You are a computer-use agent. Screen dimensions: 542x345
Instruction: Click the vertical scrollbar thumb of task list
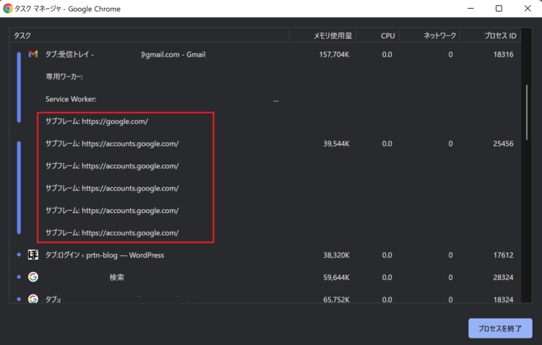coord(527,113)
